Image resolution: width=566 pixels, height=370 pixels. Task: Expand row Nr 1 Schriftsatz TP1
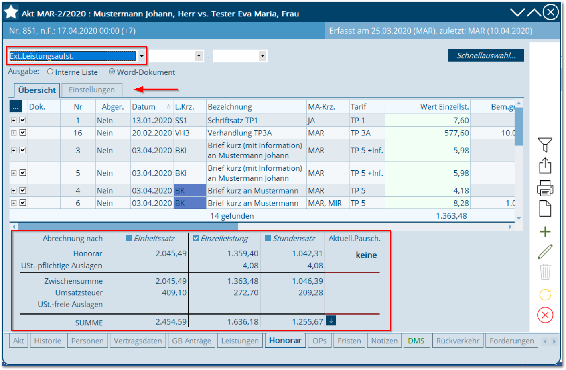click(x=14, y=120)
